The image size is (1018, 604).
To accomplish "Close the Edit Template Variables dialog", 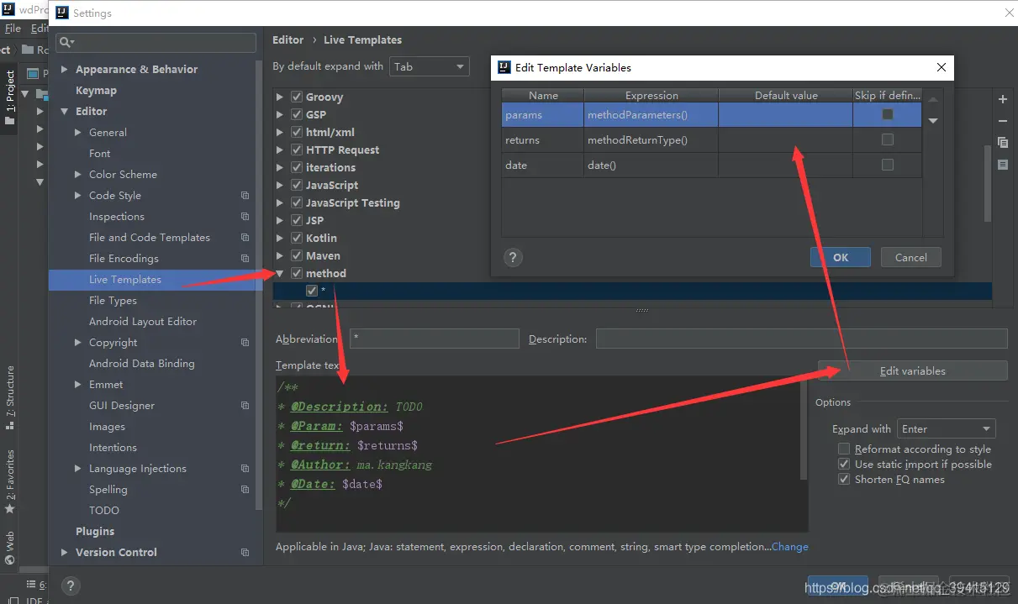I will pyautogui.click(x=942, y=67).
